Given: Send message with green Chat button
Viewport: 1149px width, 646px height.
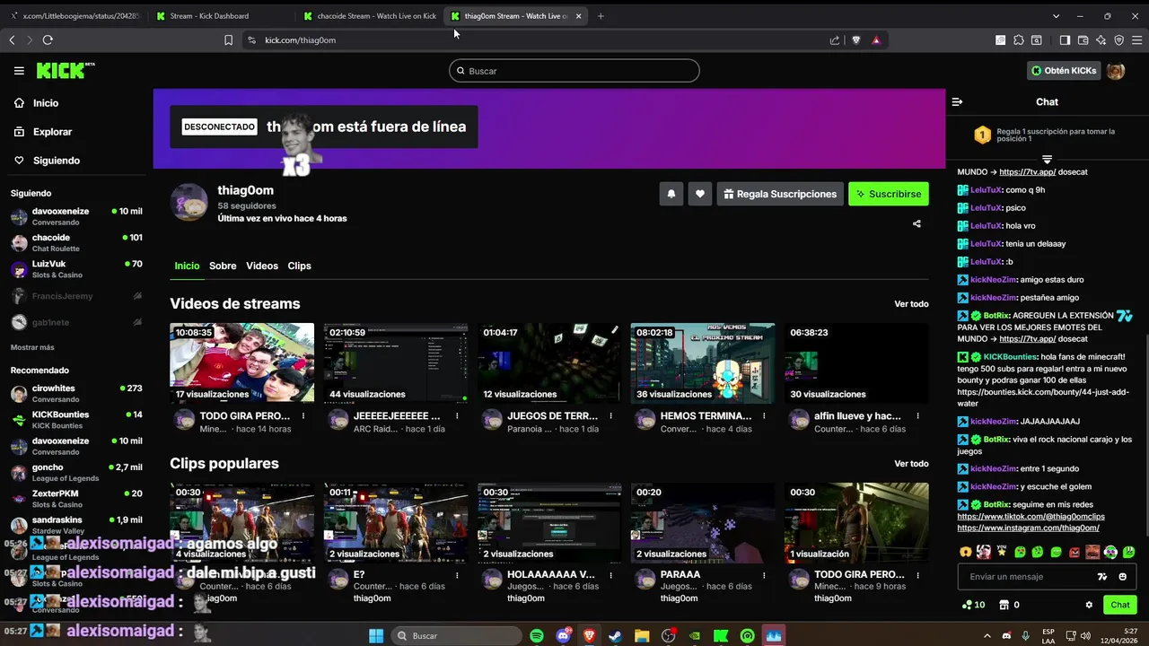Looking at the screenshot, I should 1119,605.
